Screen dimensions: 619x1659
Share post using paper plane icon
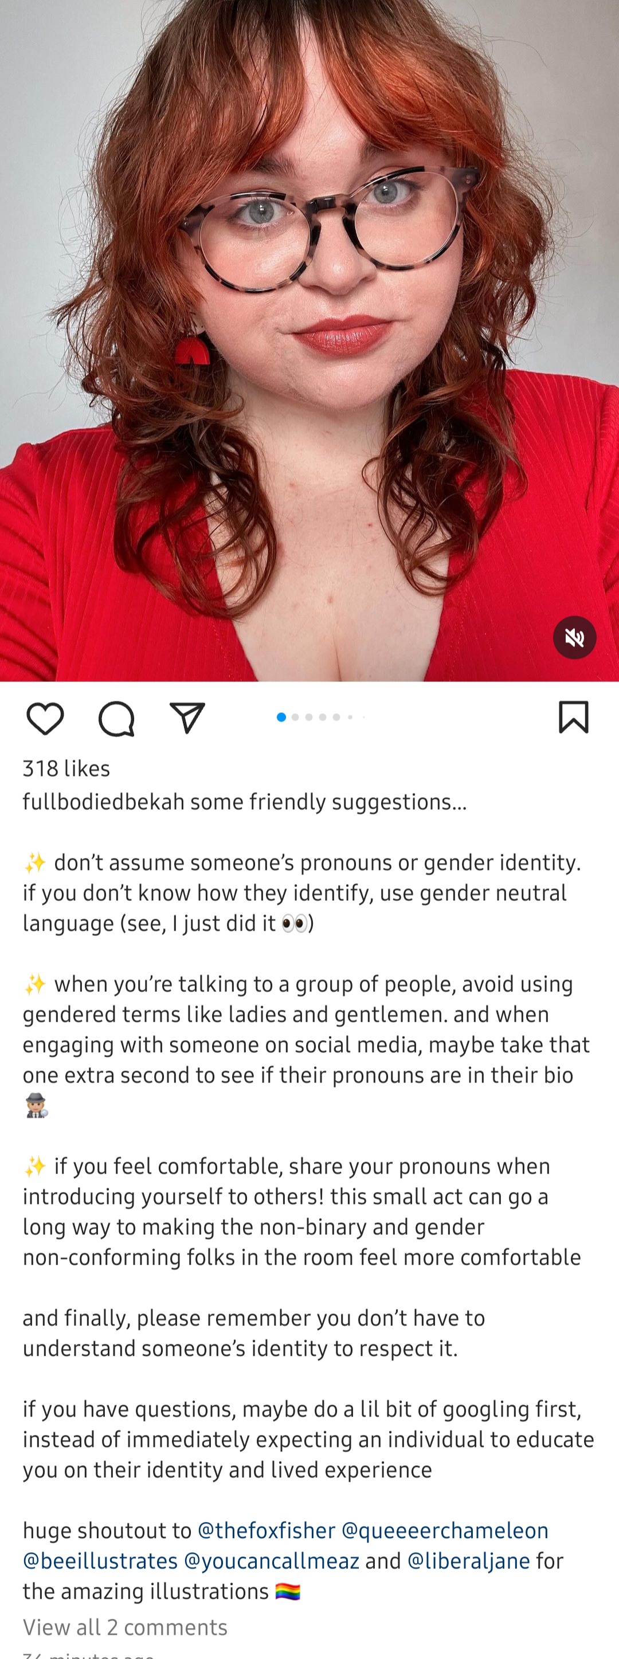tap(187, 717)
